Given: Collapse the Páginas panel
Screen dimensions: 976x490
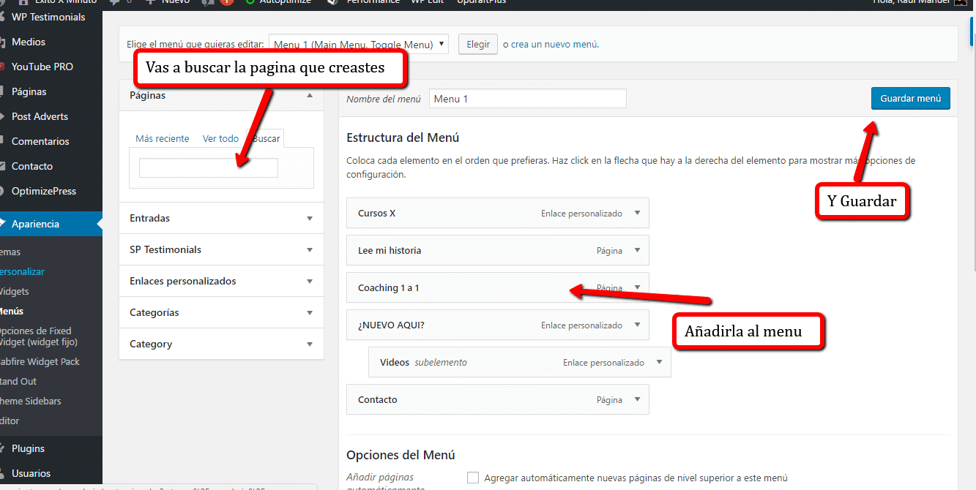Looking at the screenshot, I should tap(310, 96).
